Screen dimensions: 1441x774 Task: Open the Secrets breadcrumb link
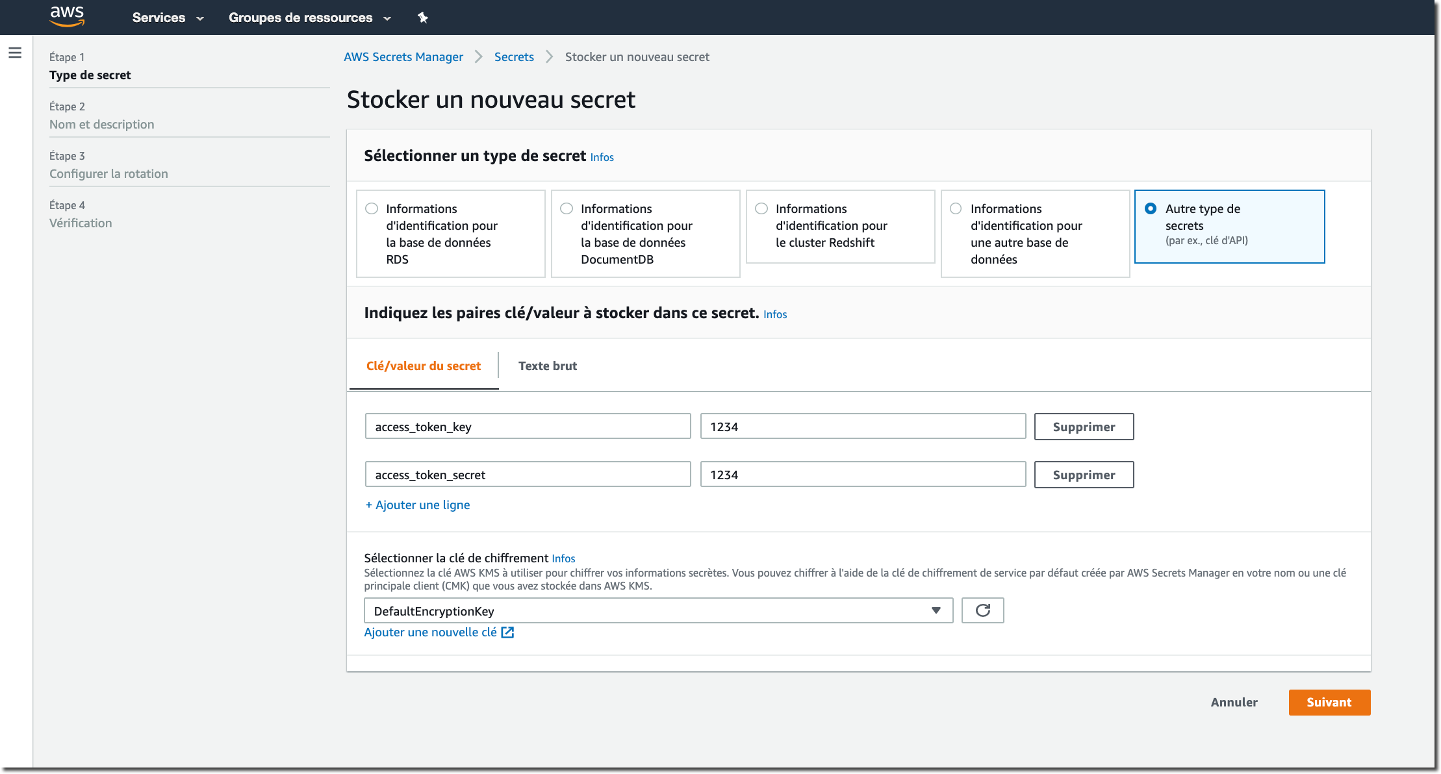tap(514, 56)
